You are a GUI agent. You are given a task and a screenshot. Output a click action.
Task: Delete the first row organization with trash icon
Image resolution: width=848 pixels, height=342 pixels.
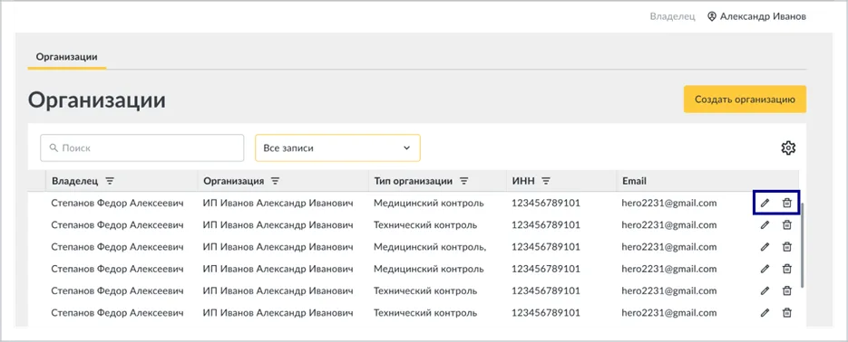(787, 203)
